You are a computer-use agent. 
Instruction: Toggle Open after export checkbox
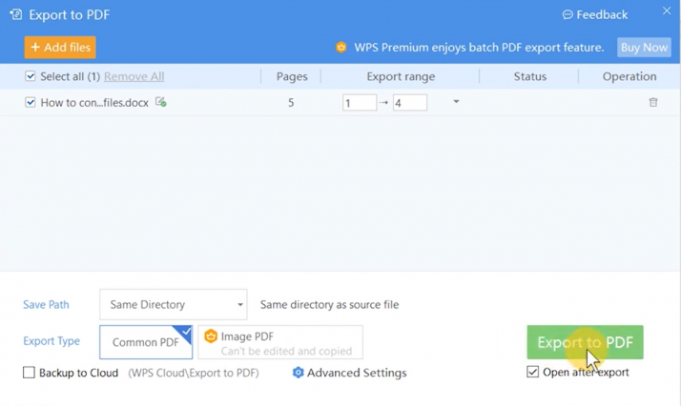click(532, 372)
